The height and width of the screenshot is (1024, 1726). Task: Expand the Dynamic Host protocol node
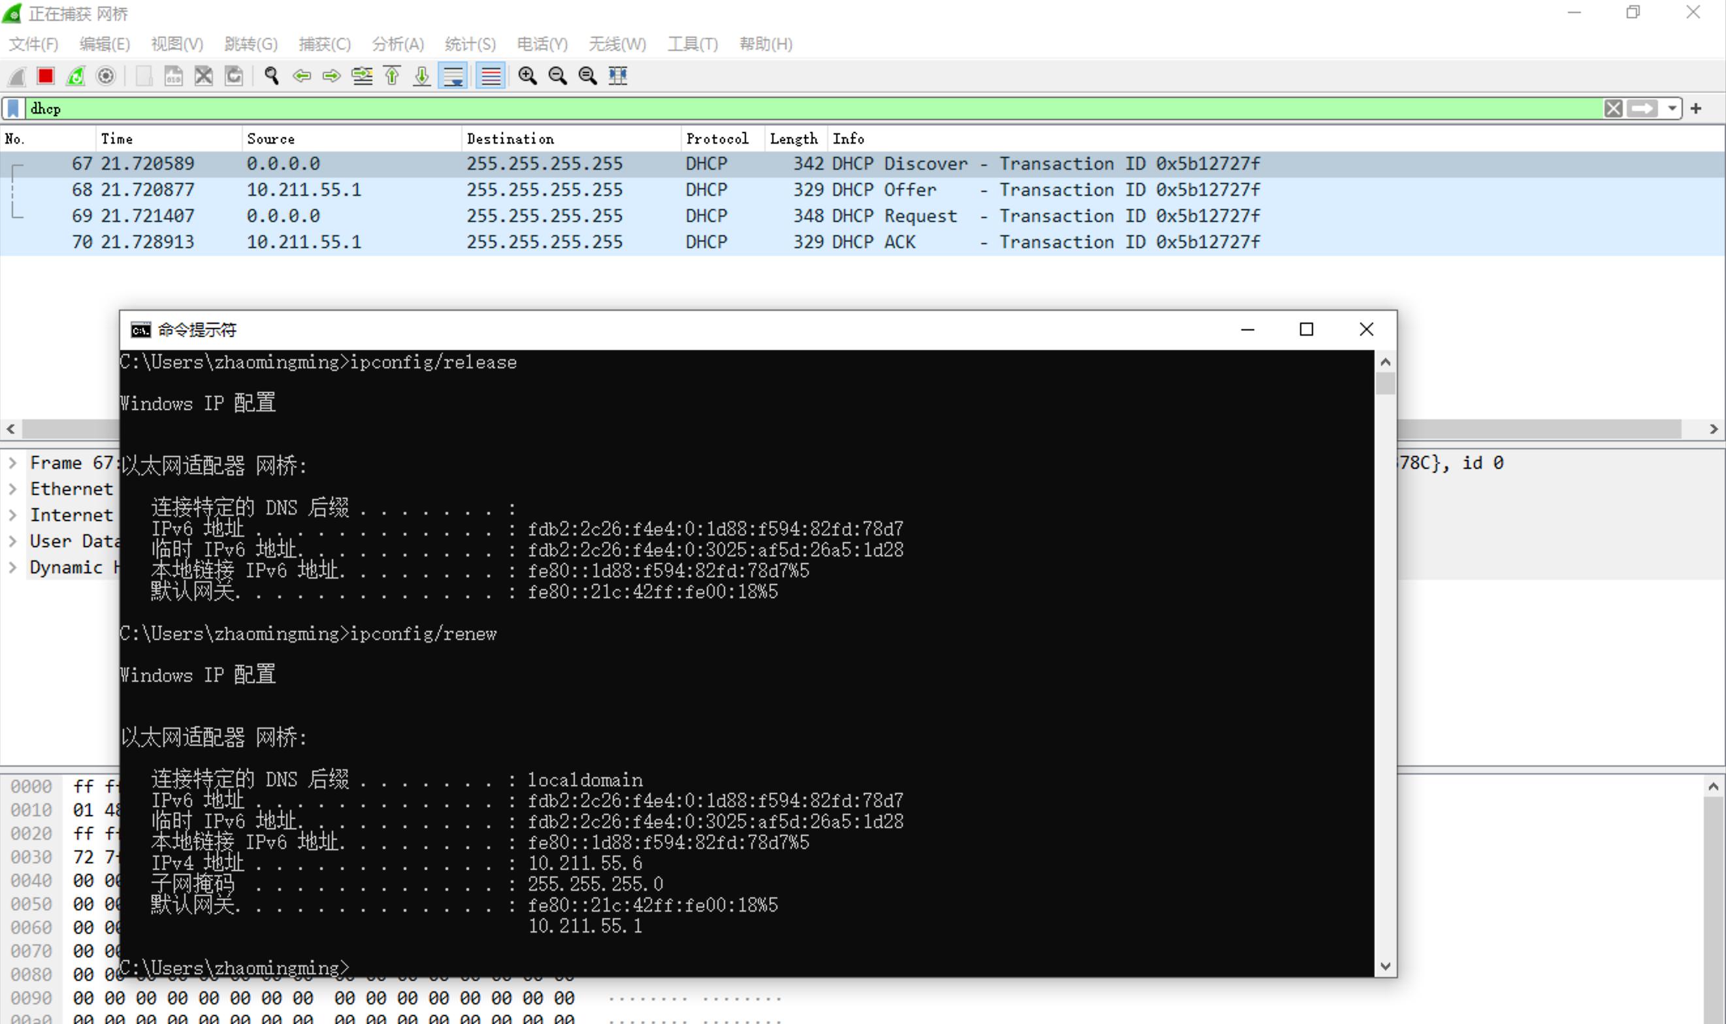tap(12, 568)
